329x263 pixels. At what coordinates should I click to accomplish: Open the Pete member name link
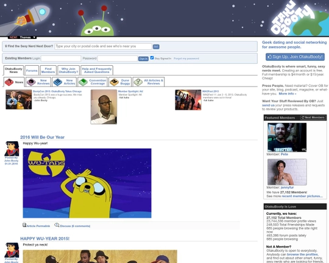point(285,155)
